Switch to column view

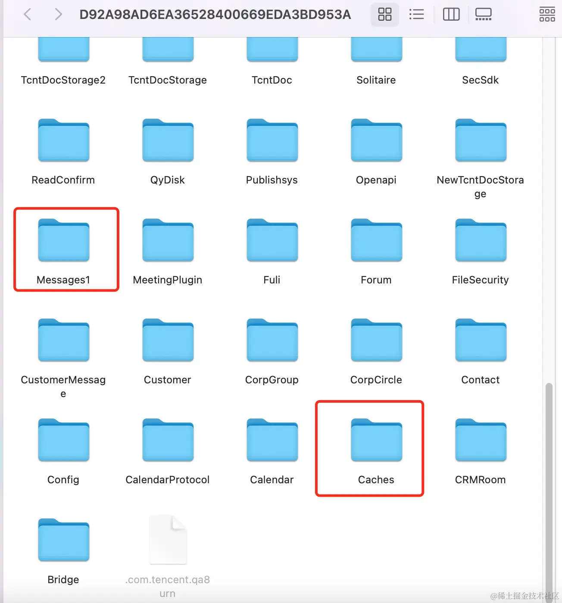point(451,14)
